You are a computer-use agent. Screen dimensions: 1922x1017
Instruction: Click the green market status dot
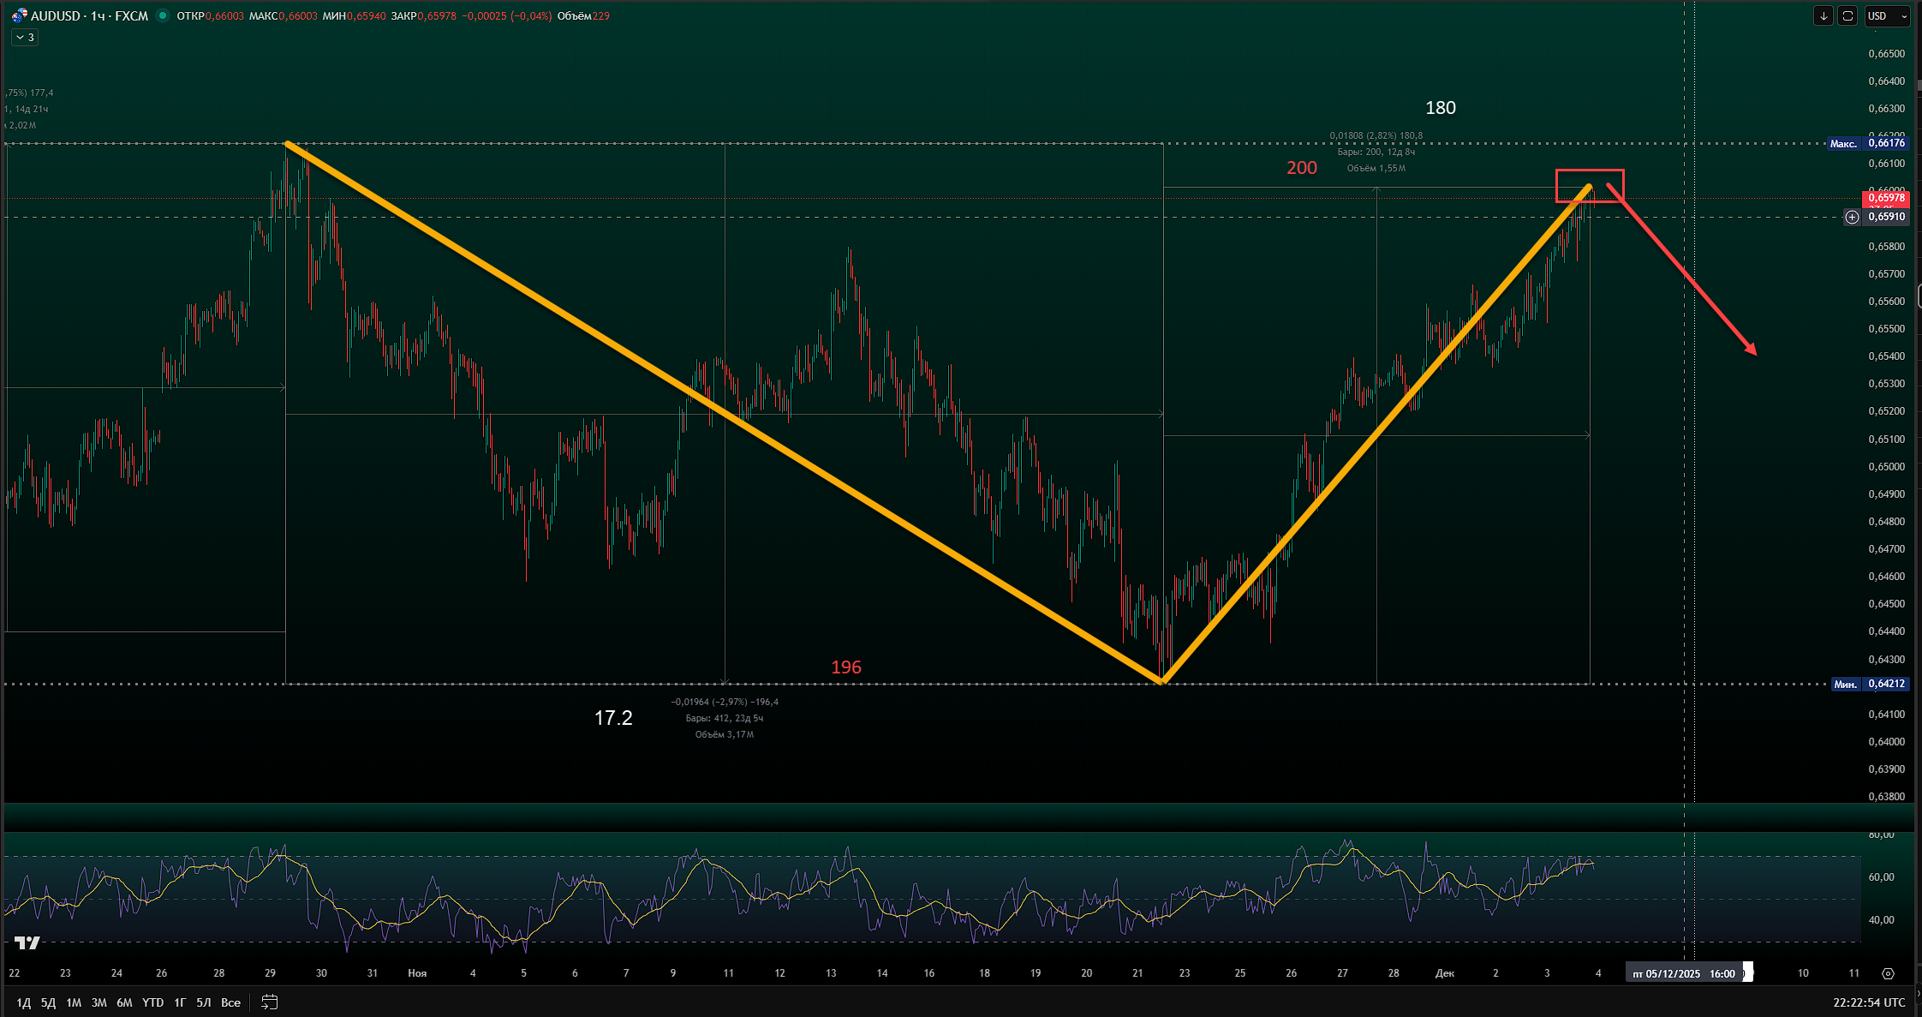point(162,15)
